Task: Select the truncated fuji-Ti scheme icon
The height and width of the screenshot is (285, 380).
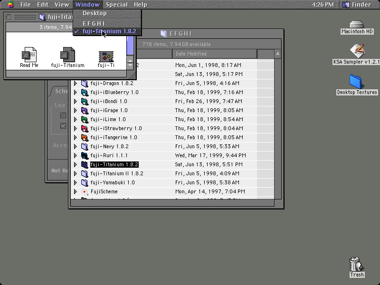Action: (106, 56)
